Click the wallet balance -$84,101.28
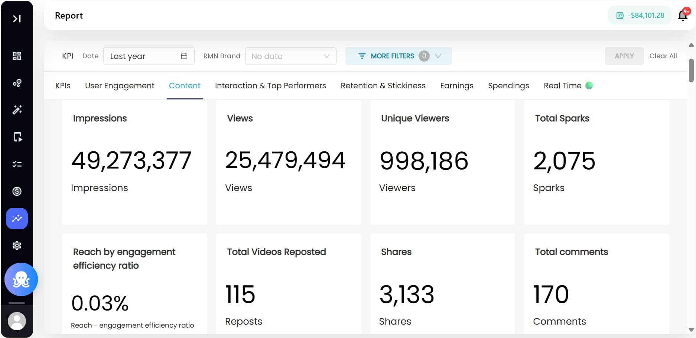The image size is (696, 338). [x=640, y=15]
